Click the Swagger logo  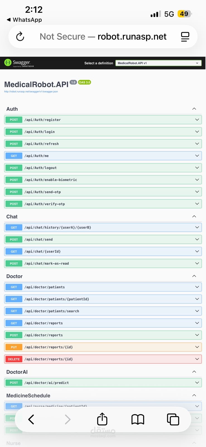[19, 63]
